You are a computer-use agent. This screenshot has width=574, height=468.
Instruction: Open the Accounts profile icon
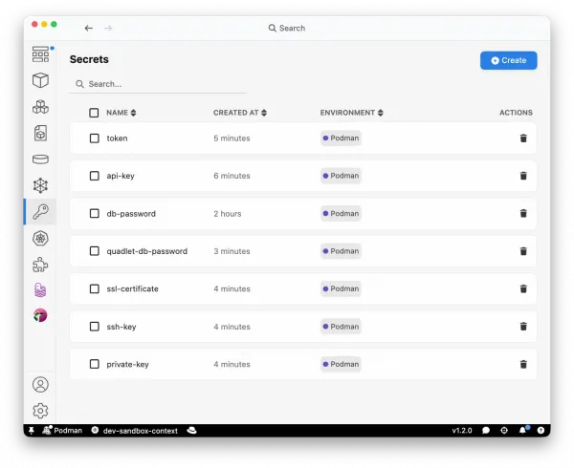(x=40, y=385)
